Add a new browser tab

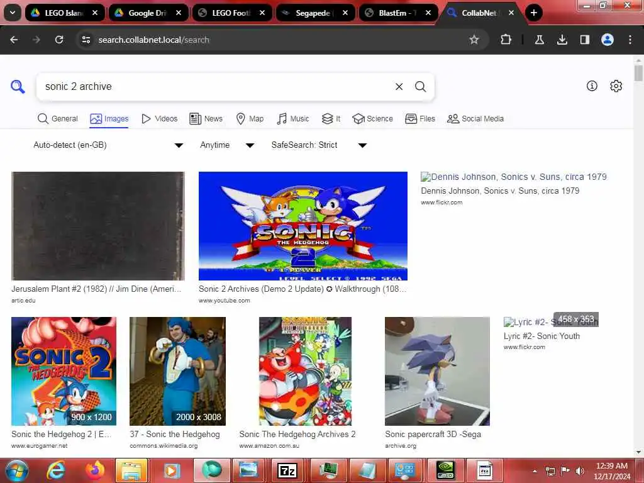(x=533, y=13)
